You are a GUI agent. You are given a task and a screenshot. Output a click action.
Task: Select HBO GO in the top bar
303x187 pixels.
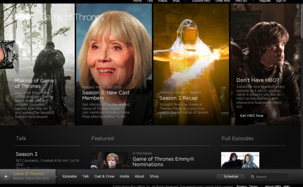(x=241, y=1)
